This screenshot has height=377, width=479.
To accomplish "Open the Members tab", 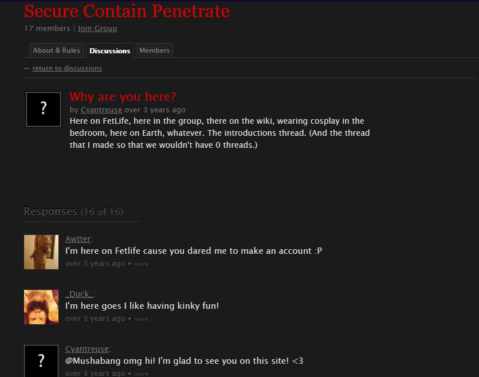I will [154, 50].
